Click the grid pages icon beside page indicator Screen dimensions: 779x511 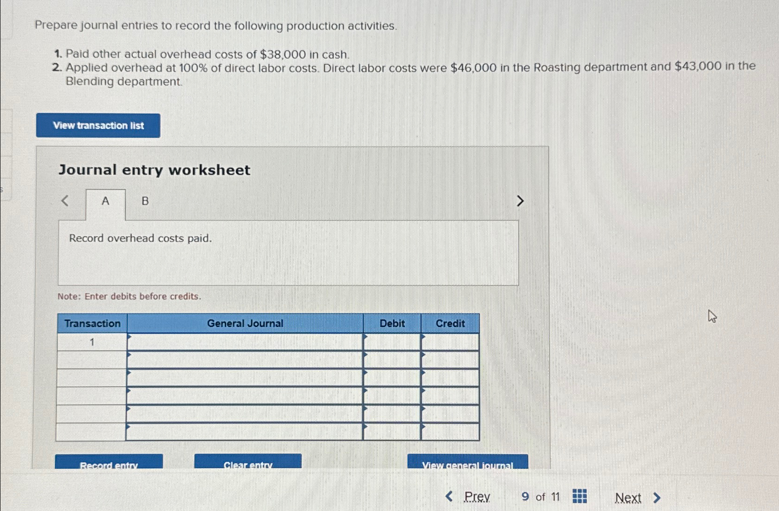tap(579, 497)
